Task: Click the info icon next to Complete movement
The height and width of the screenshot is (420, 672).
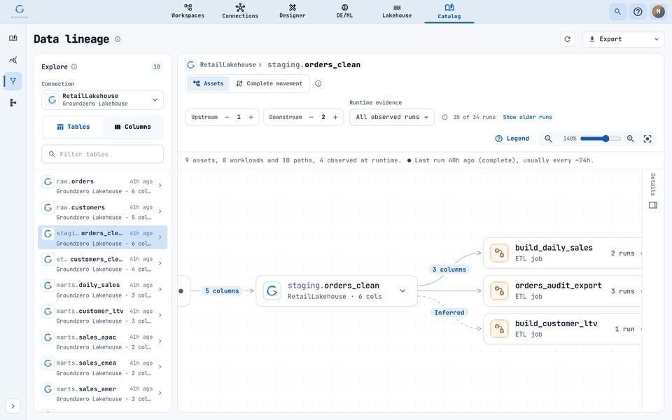Action: coord(318,83)
